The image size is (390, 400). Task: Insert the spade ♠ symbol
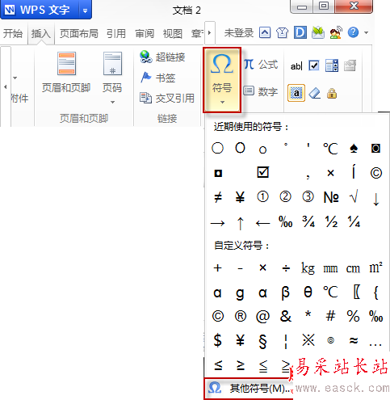[354, 148]
